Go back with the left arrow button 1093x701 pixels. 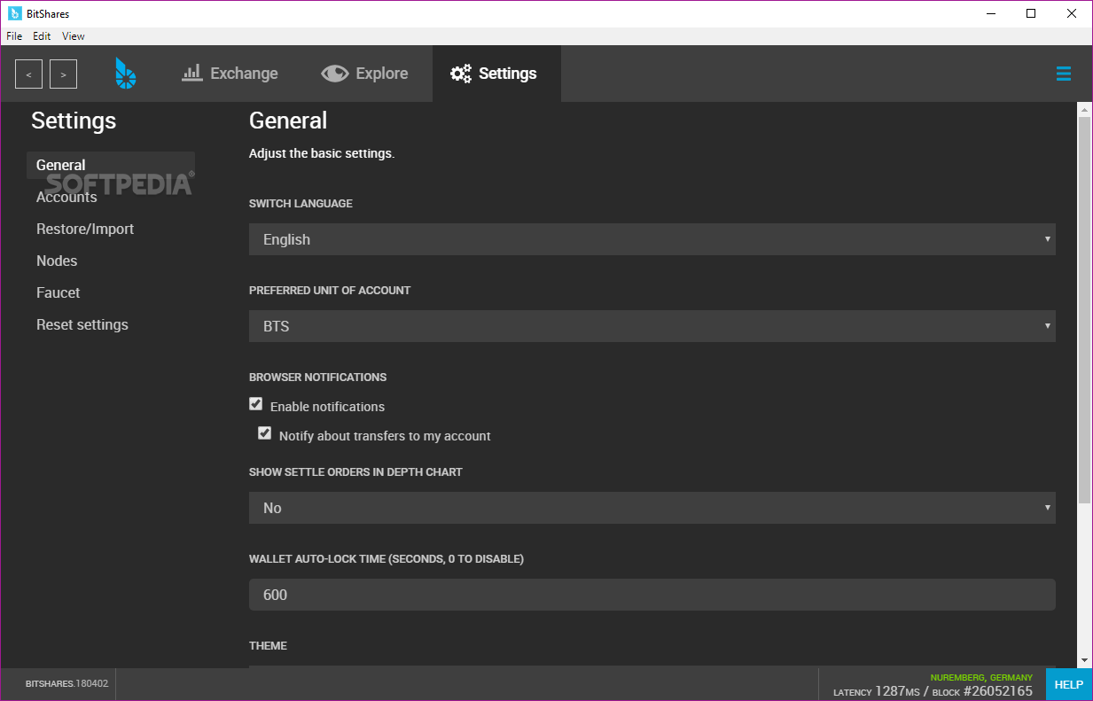[28, 74]
